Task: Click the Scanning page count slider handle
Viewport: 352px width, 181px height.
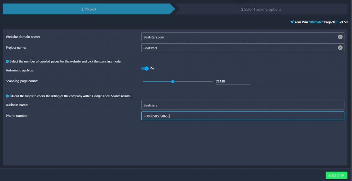Action: pyautogui.click(x=173, y=82)
